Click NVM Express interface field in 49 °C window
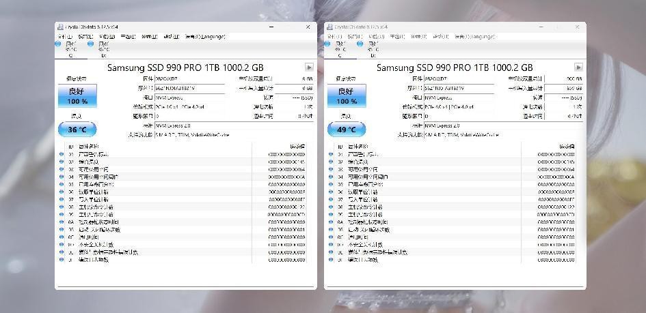 [459, 98]
